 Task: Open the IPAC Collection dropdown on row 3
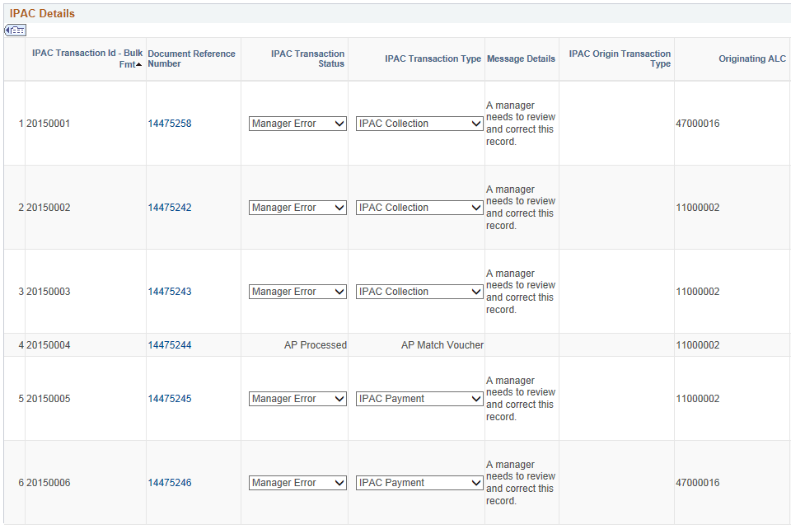click(419, 291)
